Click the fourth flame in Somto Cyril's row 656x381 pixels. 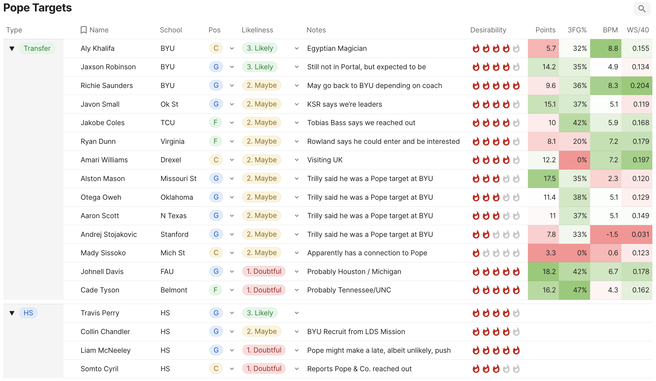pos(506,369)
